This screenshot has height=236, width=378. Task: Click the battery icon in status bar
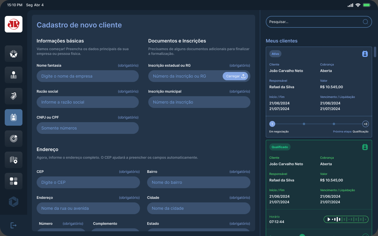coord(367,5)
